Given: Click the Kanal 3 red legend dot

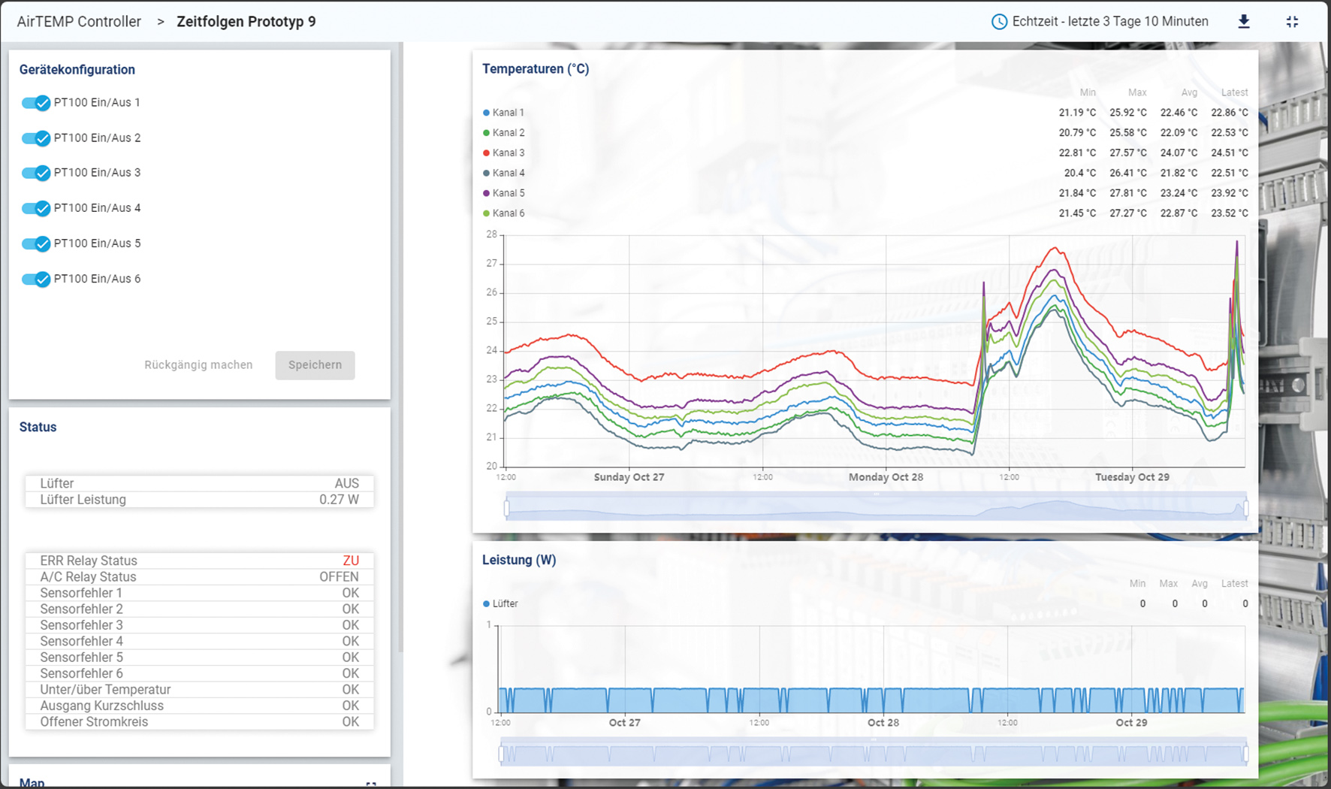Looking at the screenshot, I should [x=486, y=153].
